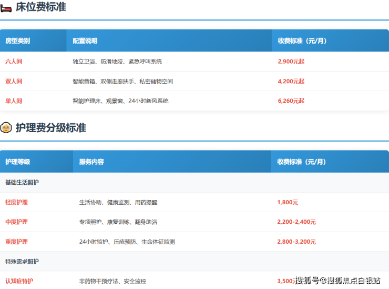The width and height of the screenshot is (389, 289).
Task: Select the 护理费分级标准 section heading
Action: pos(51,128)
